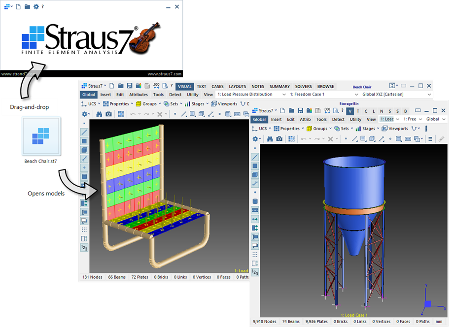
Task: Toggle brick cube selection icon in Beach Chair sidebar
Action: 84,150
